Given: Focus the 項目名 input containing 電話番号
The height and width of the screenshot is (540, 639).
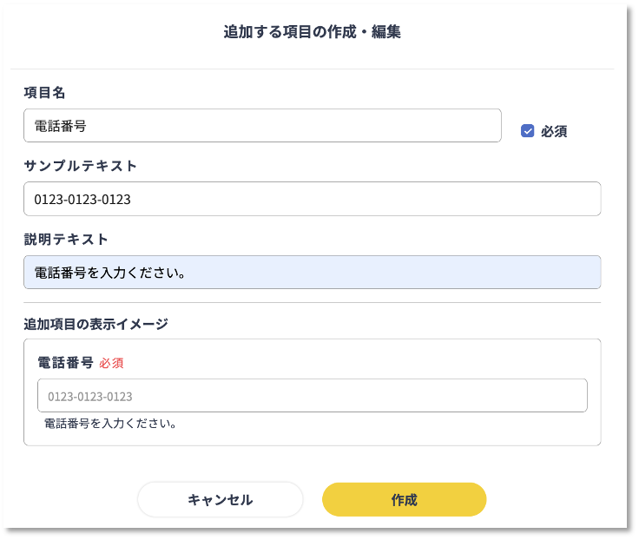Looking at the screenshot, I should point(262,126).
